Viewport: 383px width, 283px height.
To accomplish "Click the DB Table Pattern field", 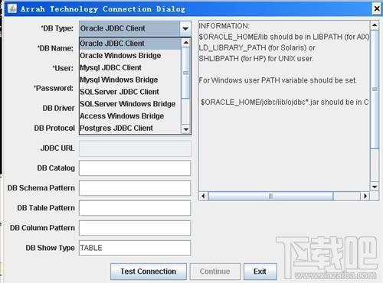I will [x=135, y=208].
